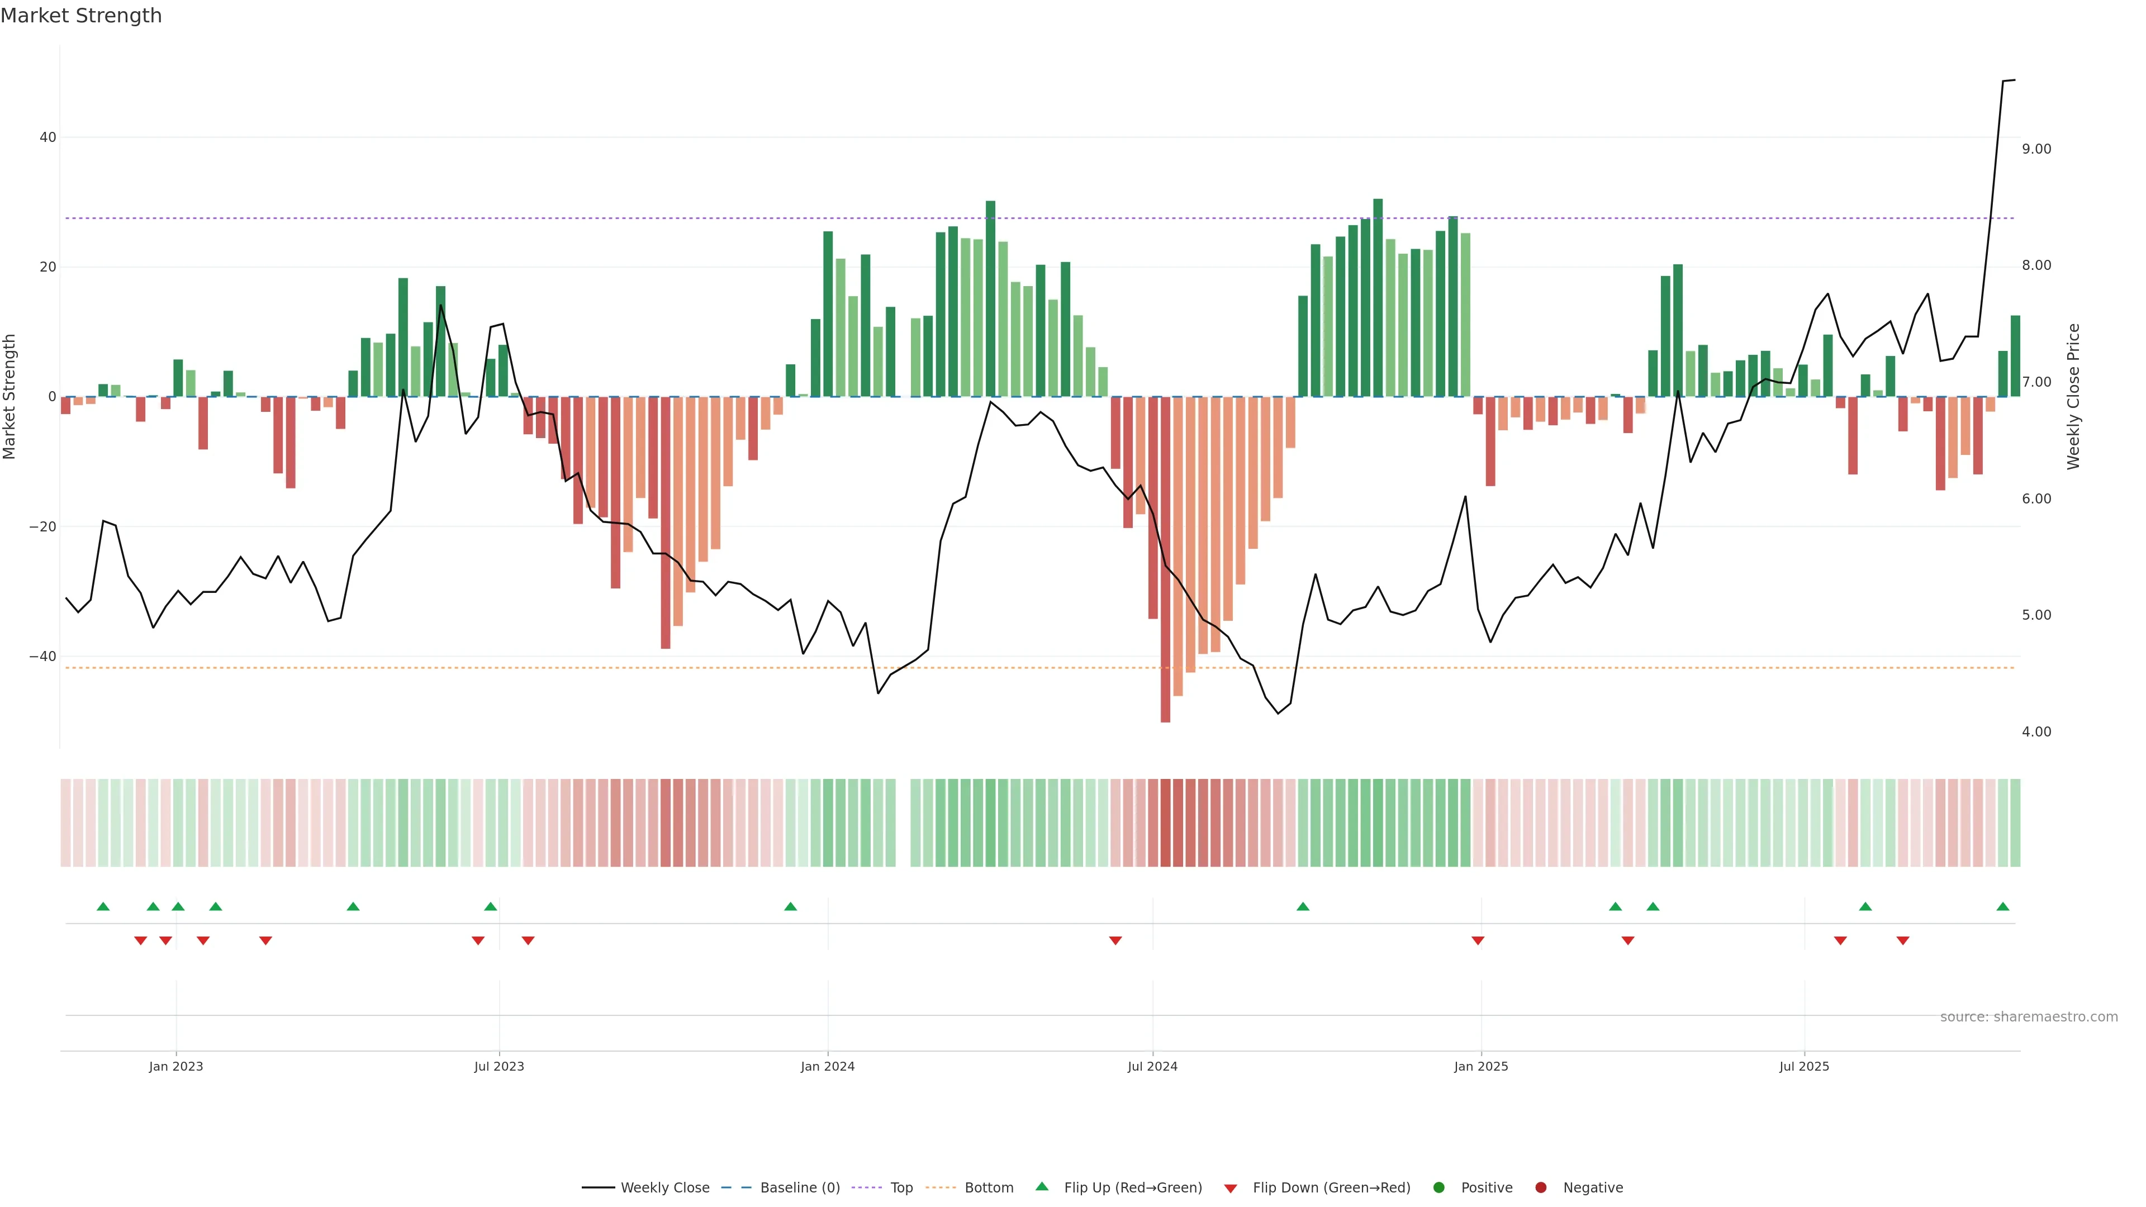Click the Weekly Close Price axis title
Screen dimensions: 2146x1207
(2073, 397)
